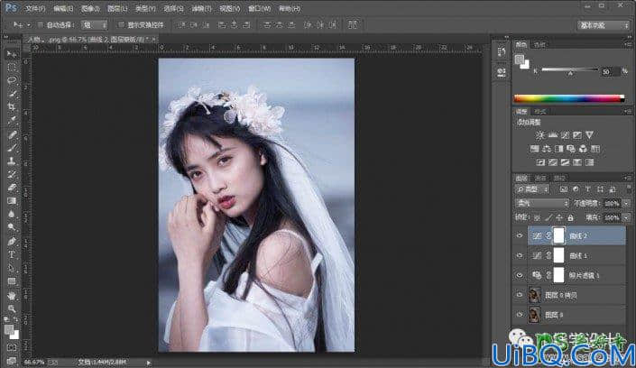
Task: Open the layer blend mode dropdown
Action: [x=542, y=203]
